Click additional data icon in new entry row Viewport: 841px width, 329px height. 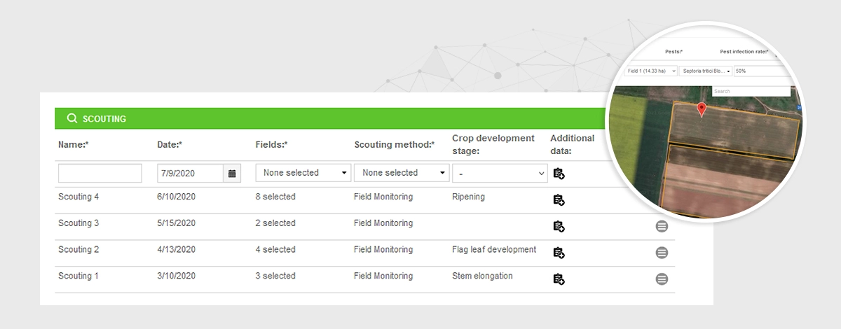pyautogui.click(x=559, y=174)
